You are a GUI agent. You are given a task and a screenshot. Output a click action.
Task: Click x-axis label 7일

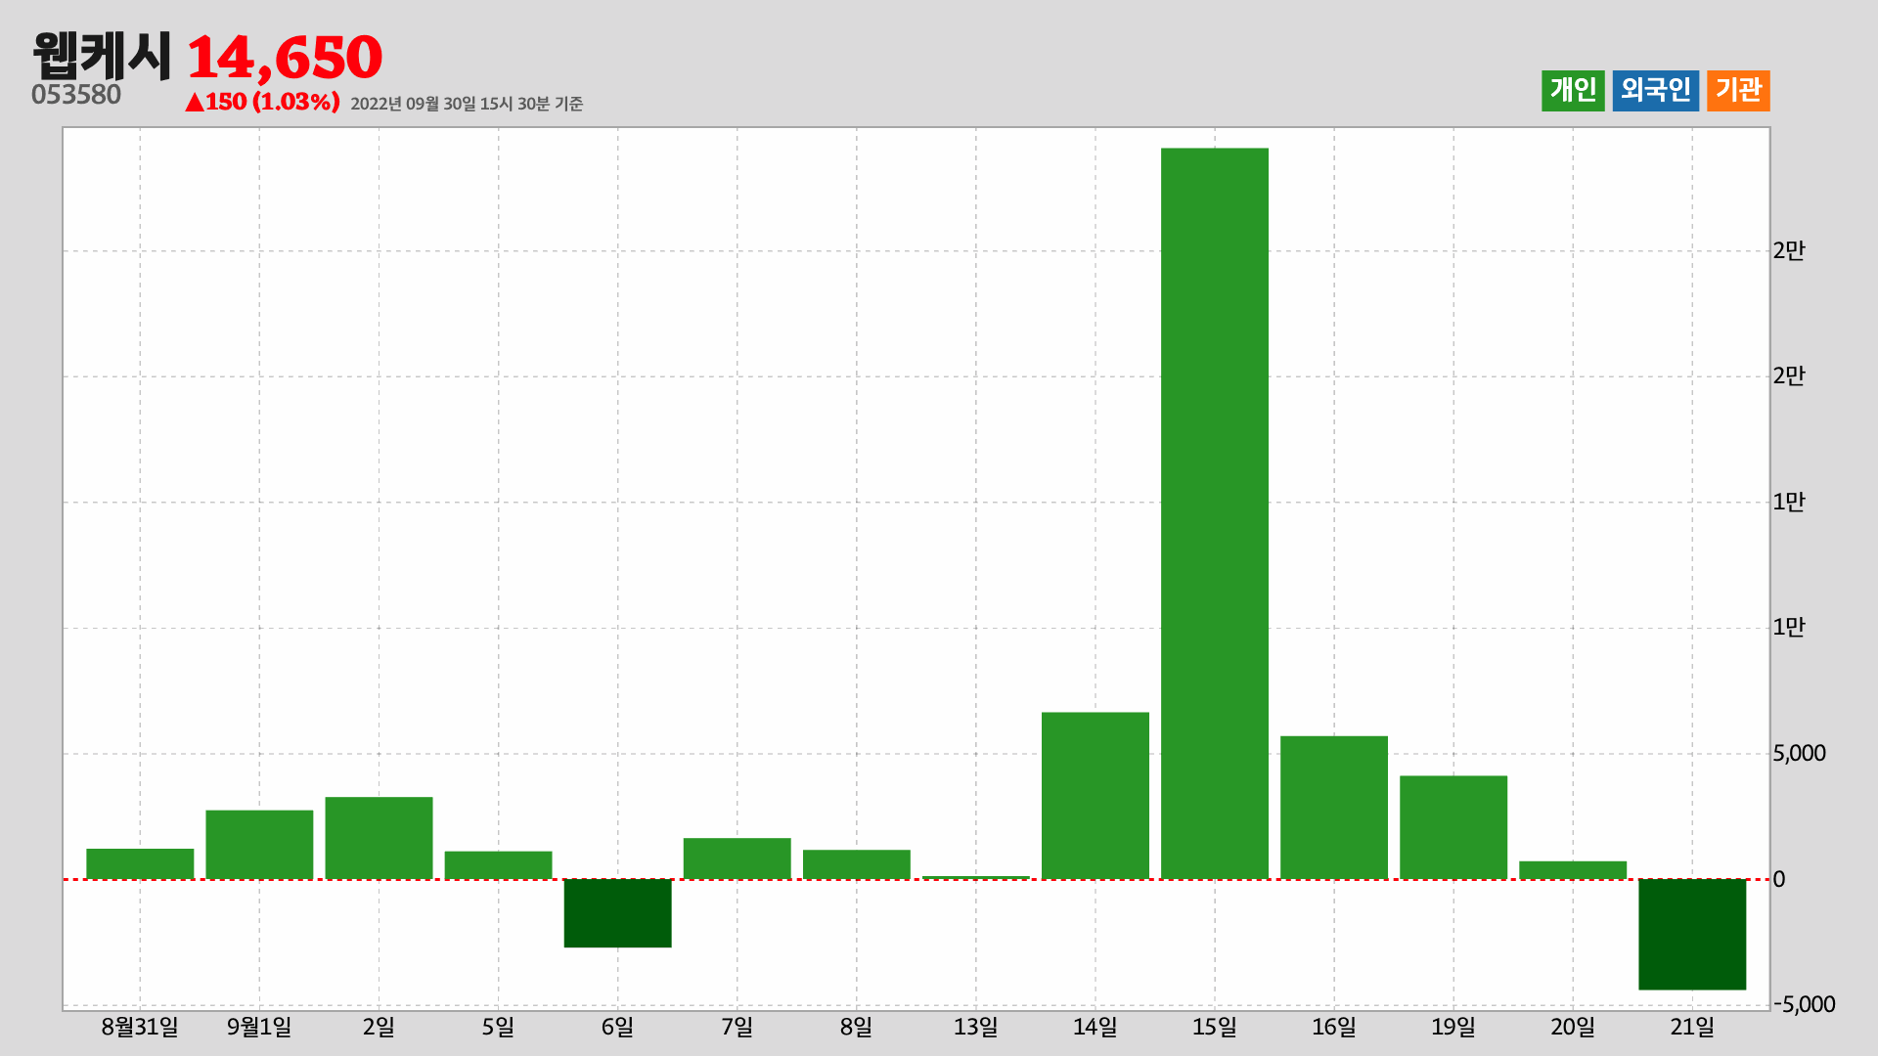[737, 1028]
